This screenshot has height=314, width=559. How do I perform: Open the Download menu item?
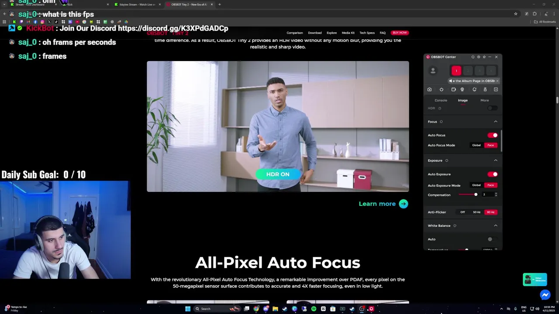(314, 33)
